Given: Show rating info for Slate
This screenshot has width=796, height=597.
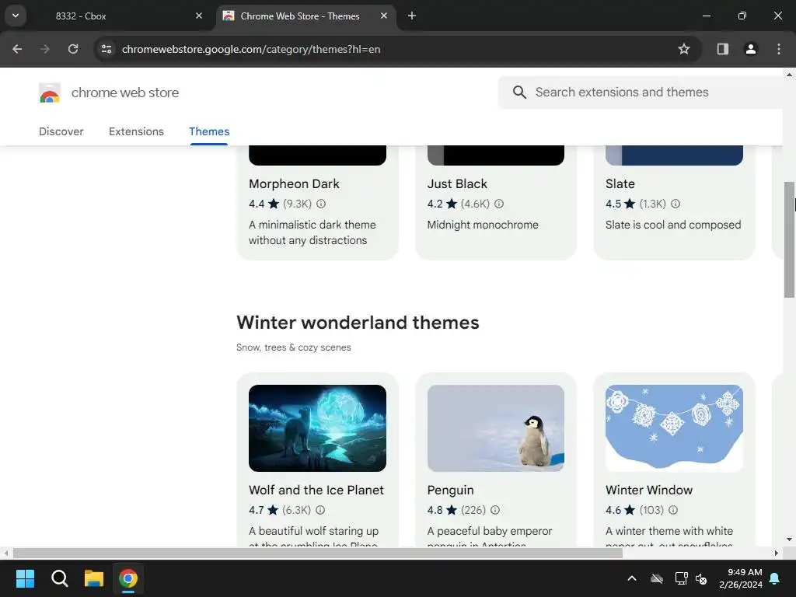Looking at the screenshot, I should (x=676, y=204).
